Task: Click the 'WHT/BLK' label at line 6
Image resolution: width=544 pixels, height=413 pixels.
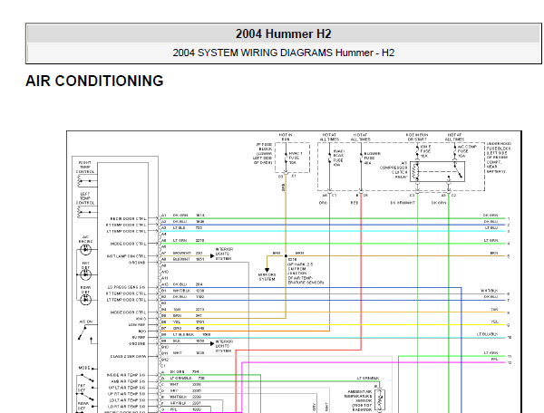Action: coord(490,291)
